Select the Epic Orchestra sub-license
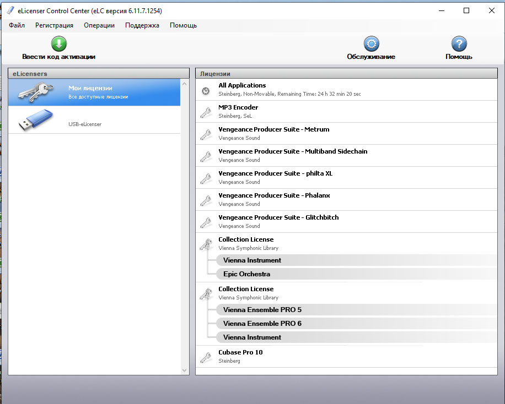This screenshot has width=505, height=404. (x=356, y=274)
